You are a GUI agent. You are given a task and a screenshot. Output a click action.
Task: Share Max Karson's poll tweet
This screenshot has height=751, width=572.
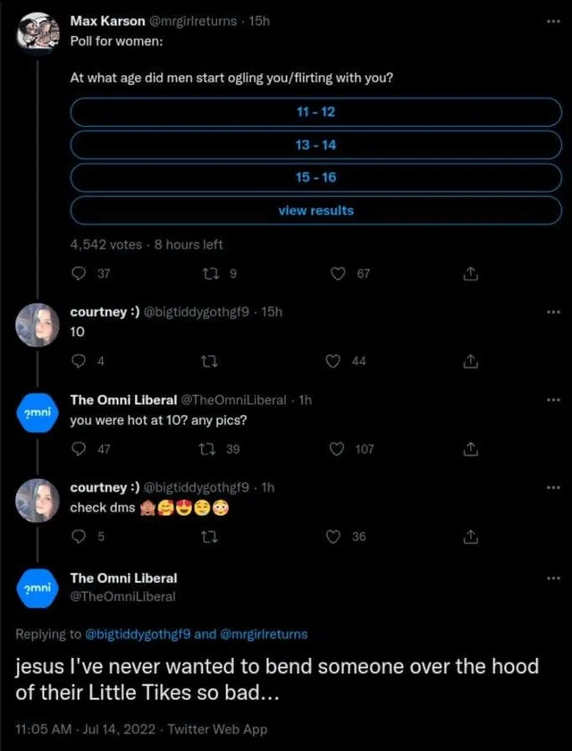click(x=470, y=274)
